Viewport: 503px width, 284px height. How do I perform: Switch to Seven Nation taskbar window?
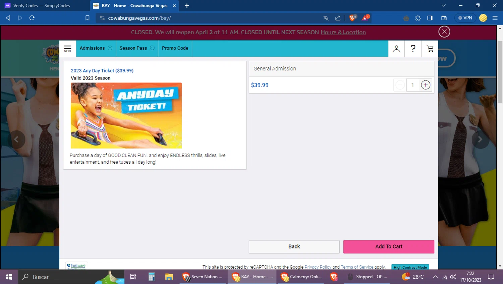203,277
